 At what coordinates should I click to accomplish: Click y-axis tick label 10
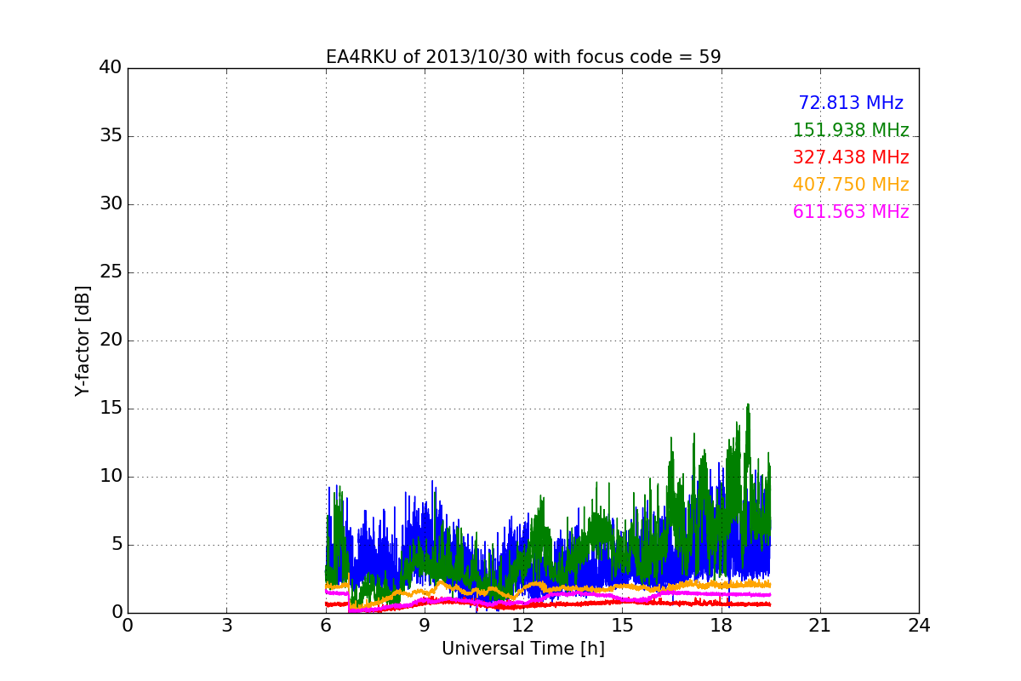[111, 477]
